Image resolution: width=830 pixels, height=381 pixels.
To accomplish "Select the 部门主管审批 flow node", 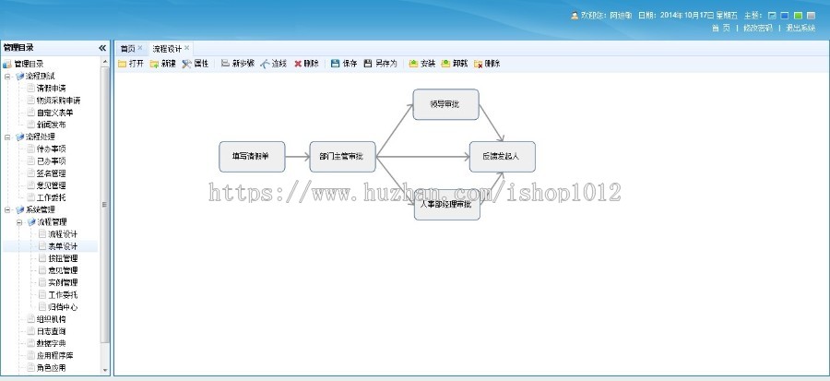I will click(x=342, y=157).
